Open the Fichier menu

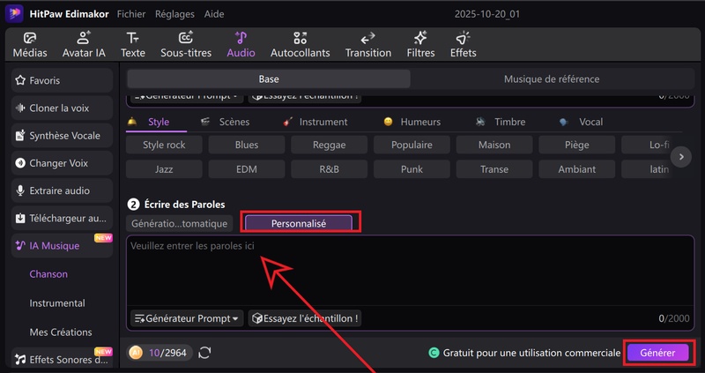point(131,15)
